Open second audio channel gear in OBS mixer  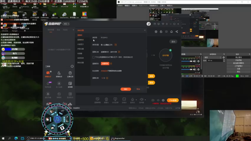(x=199, y=70)
